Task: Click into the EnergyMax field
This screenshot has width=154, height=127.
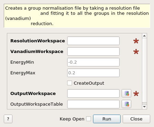Action: (93, 73)
